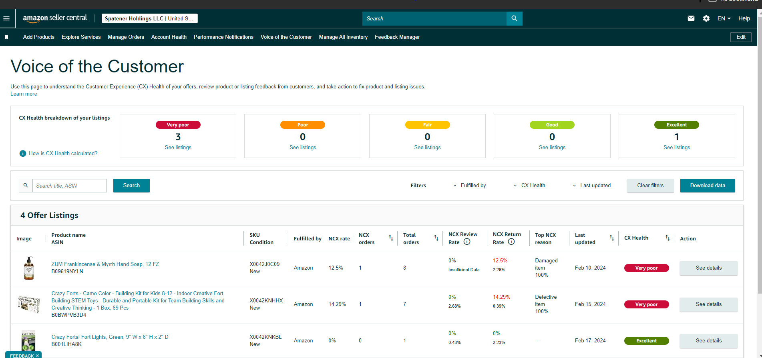Click See listings under Very poor
This screenshot has height=358, width=762.
178,148
